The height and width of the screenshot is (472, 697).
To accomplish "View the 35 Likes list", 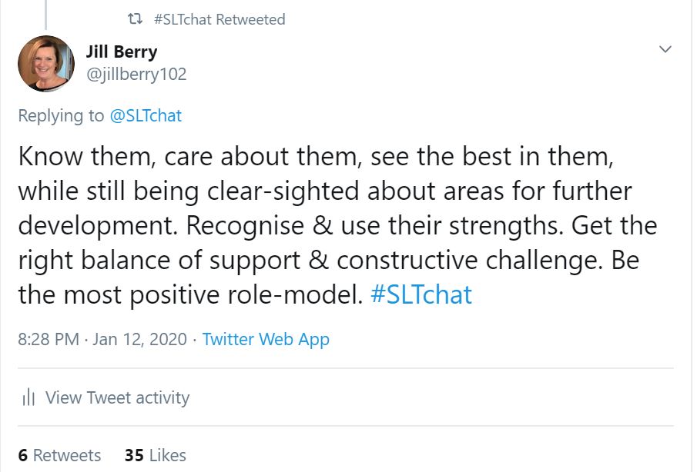I will (x=154, y=455).
